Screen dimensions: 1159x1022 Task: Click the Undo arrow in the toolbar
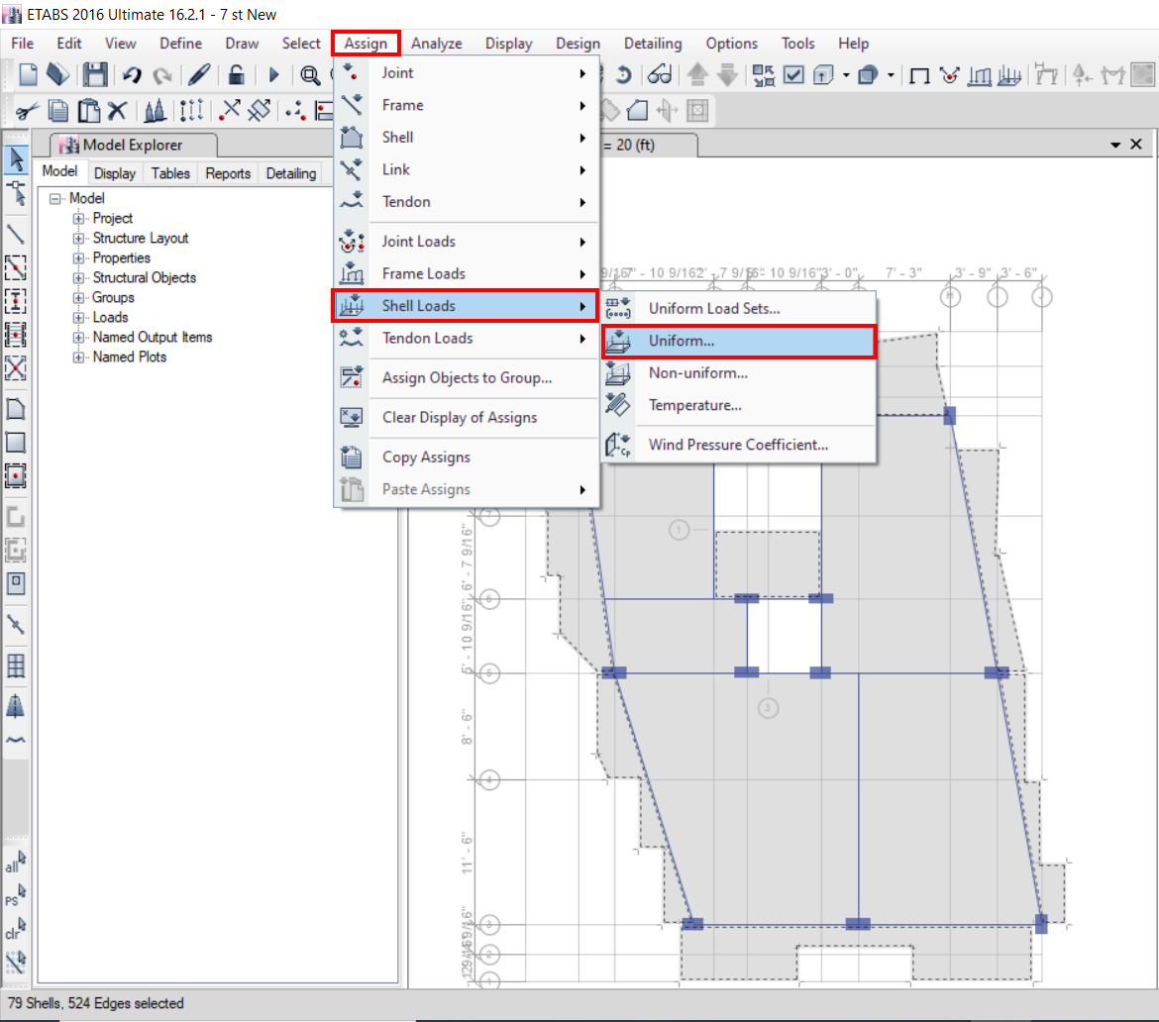(132, 75)
